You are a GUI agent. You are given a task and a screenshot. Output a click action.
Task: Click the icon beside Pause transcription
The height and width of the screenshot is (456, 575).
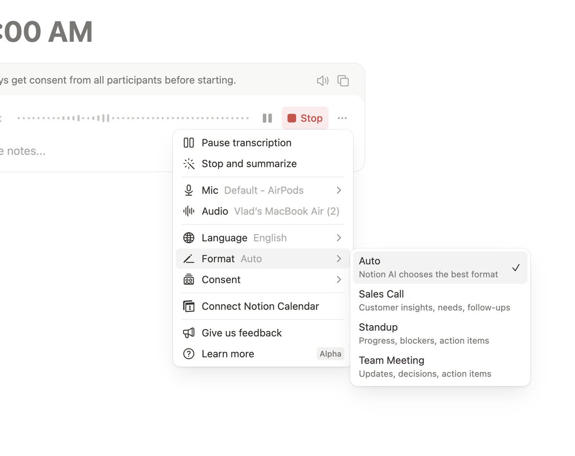tap(189, 143)
